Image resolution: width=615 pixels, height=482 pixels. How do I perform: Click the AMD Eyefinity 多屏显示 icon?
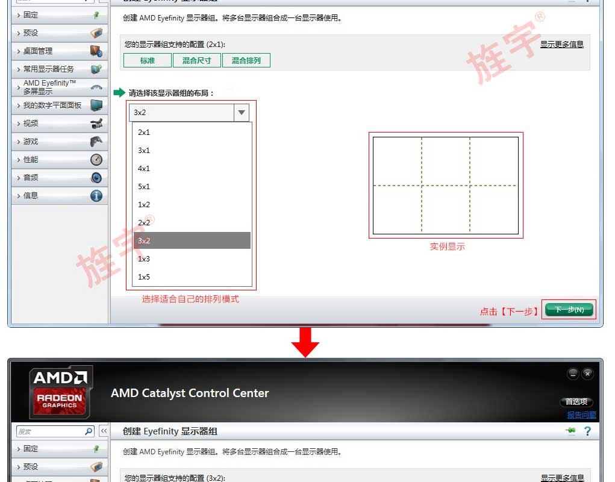click(x=96, y=87)
